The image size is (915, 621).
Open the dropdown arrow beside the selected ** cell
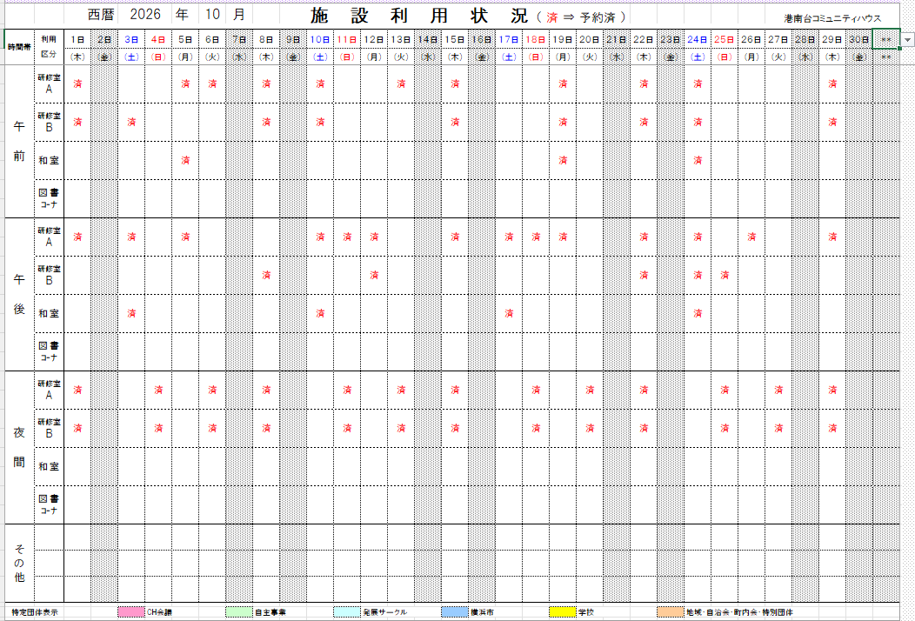click(907, 40)
